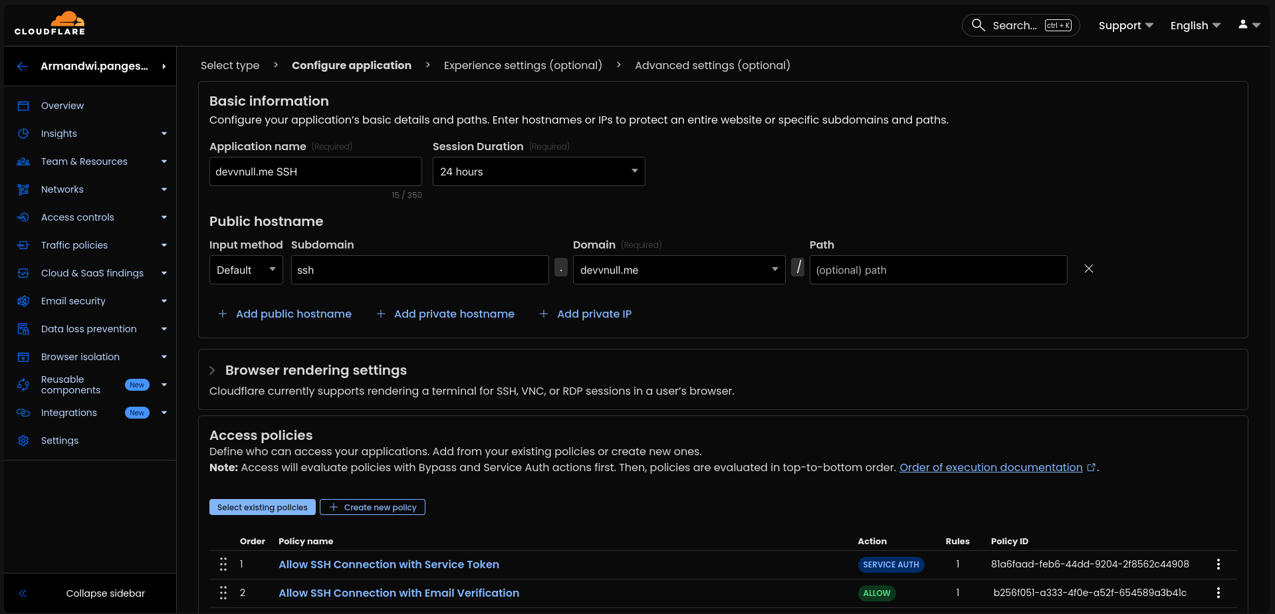Click Add private IP
1275x614 pixels.
586,314
